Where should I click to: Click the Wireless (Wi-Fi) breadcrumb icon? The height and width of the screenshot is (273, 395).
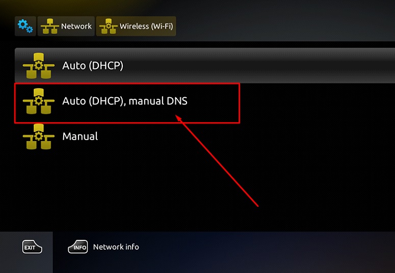pos(109,26)
